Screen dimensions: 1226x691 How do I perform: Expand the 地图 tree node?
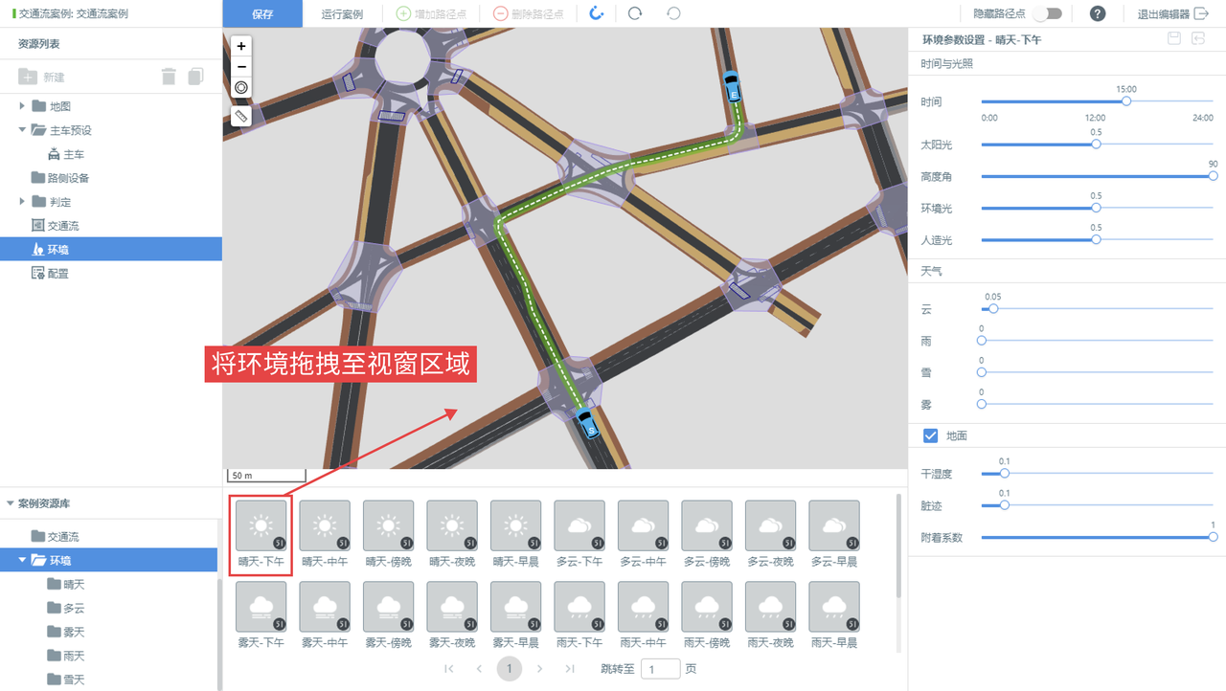pyautogui.click(x=22, y=106)
